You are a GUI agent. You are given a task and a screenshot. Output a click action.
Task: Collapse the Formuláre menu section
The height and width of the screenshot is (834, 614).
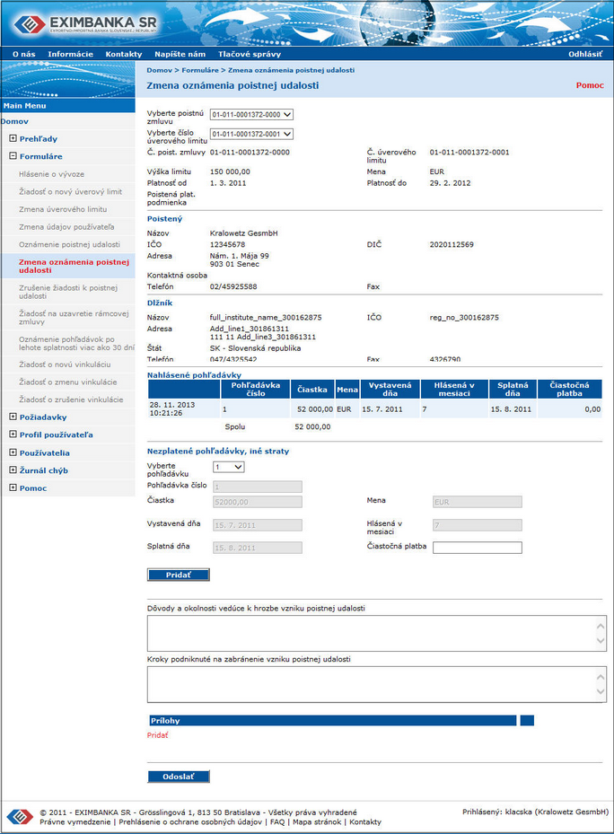[13, 156]
